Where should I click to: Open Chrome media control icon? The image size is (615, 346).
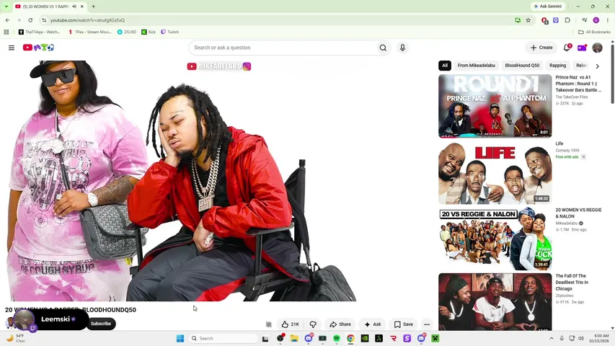tap(585, 20)
